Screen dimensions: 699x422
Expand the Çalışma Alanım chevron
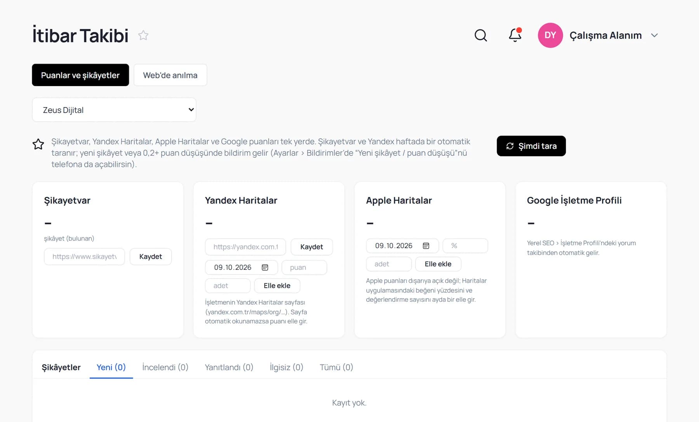click(654, 35)
